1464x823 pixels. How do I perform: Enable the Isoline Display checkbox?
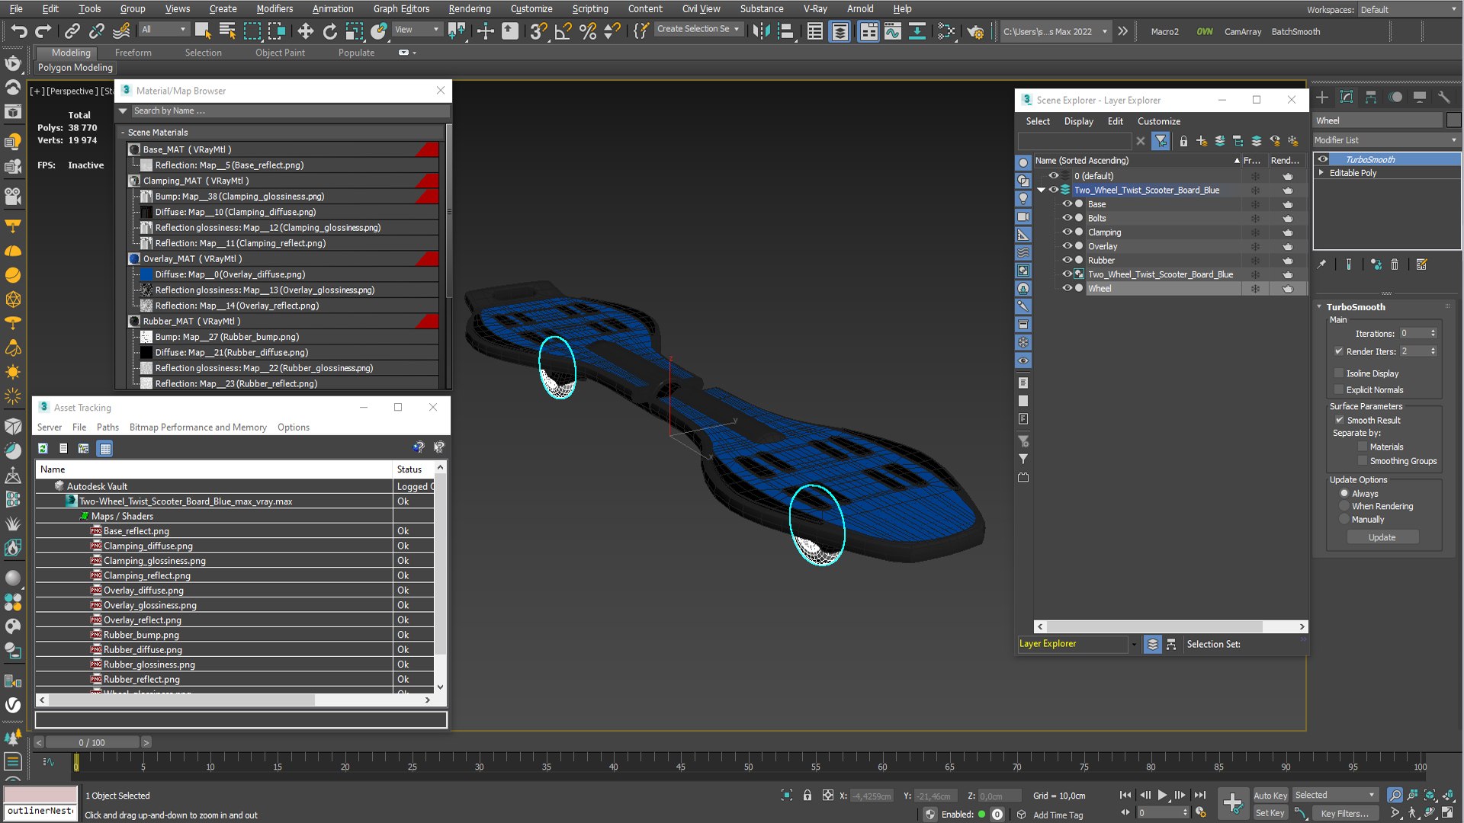[x=1339, y=373]
